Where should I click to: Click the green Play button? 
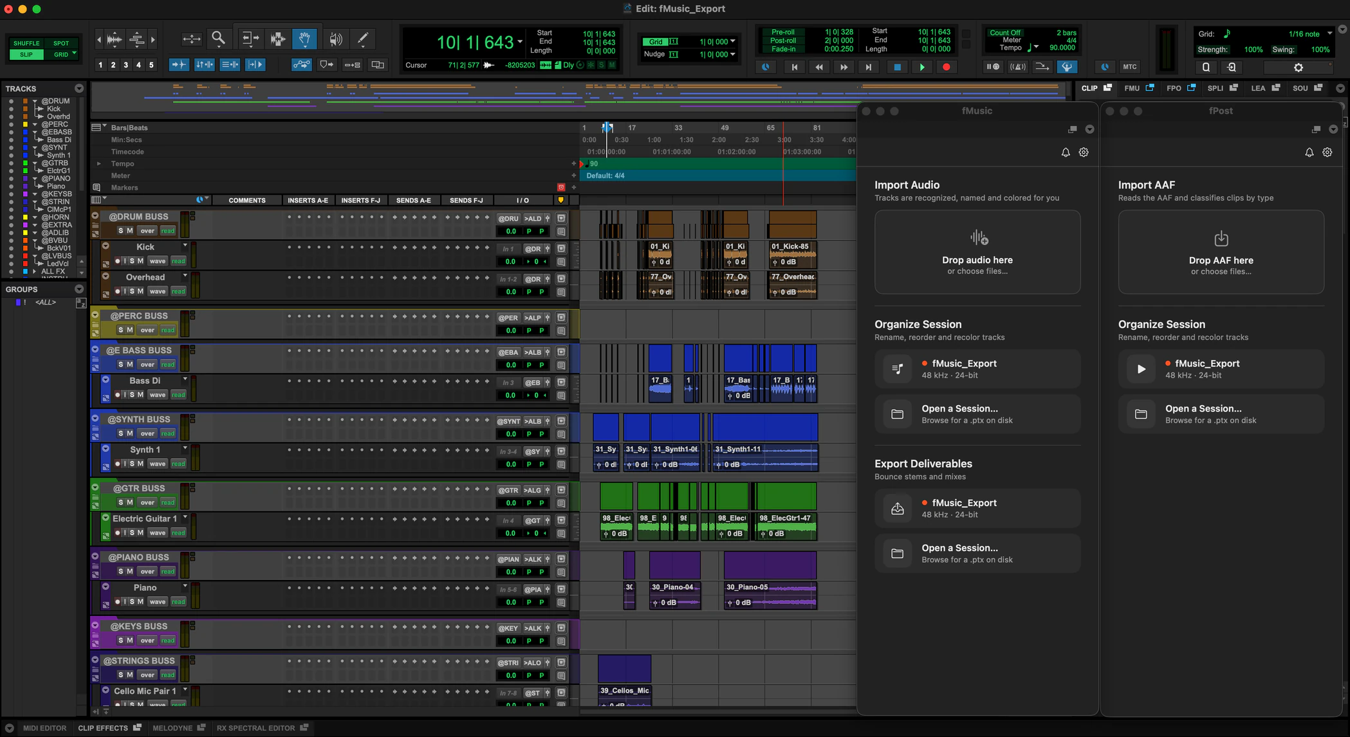click(x=922, y=67)
